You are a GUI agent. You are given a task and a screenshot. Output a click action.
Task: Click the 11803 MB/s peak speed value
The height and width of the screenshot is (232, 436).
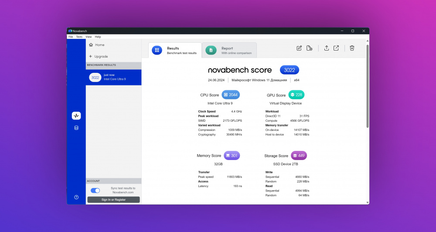(x=235, y=177)
